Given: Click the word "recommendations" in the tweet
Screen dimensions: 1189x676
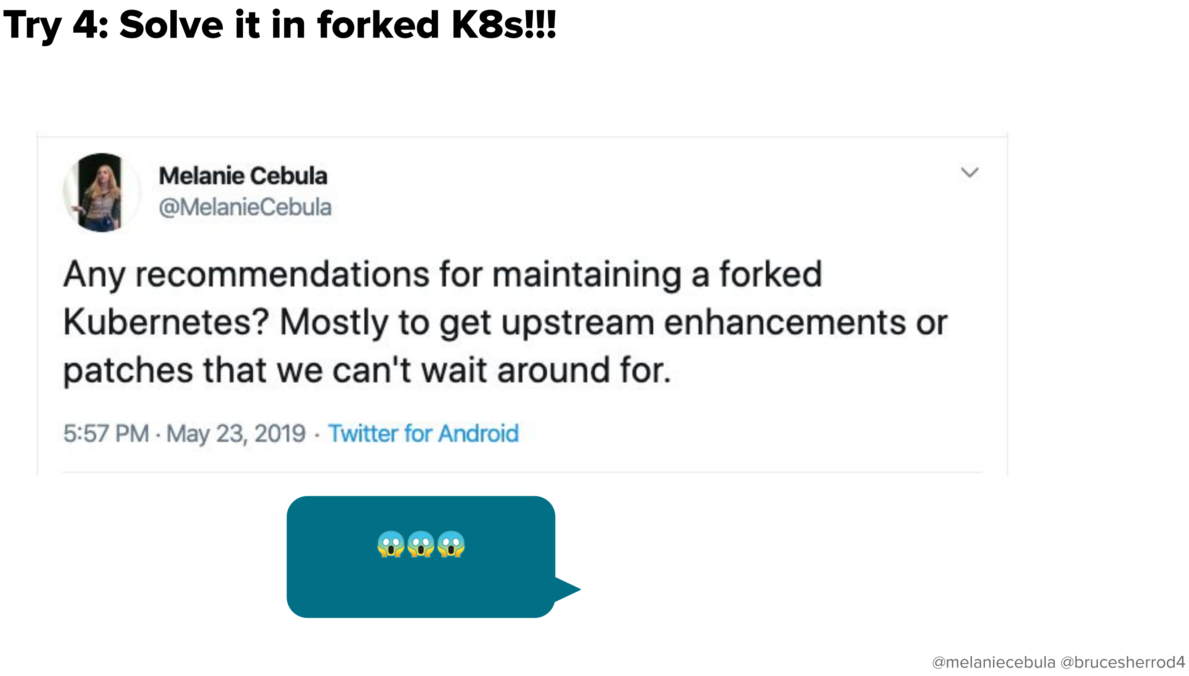Looking at the screenshot, I should [x=282, y=274].
